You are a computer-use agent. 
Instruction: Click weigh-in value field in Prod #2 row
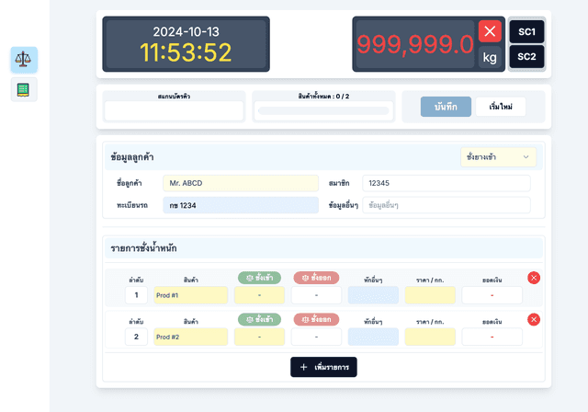pos(259,337)
